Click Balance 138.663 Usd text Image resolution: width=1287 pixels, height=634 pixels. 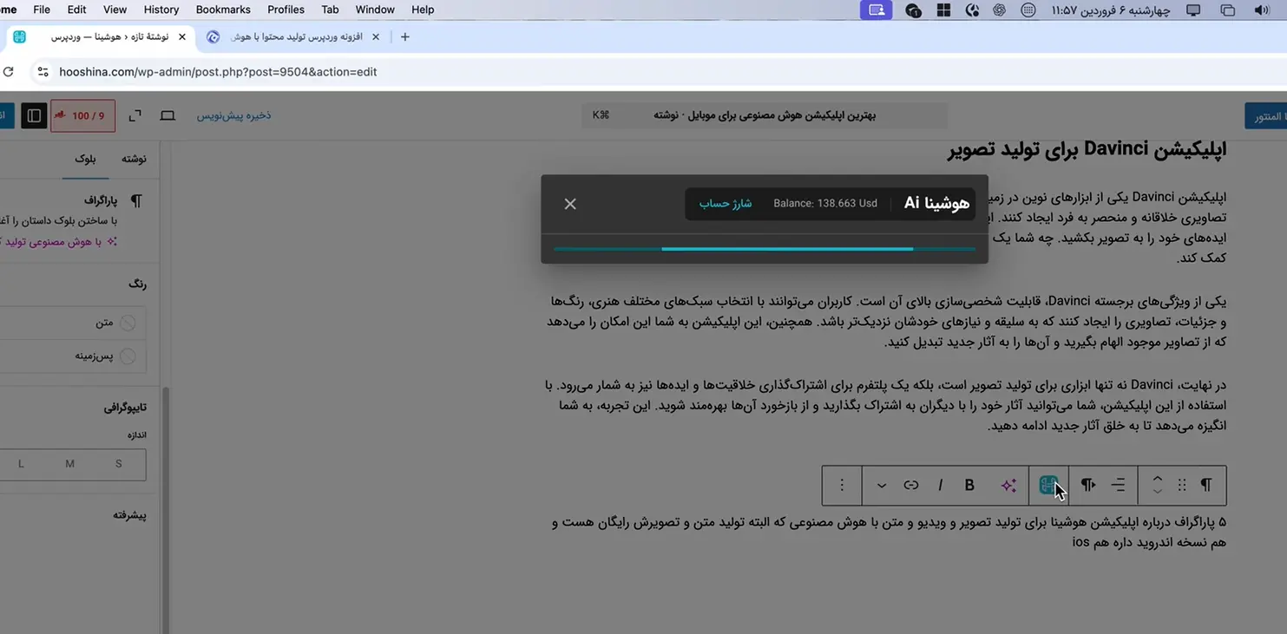coord(825,204)
